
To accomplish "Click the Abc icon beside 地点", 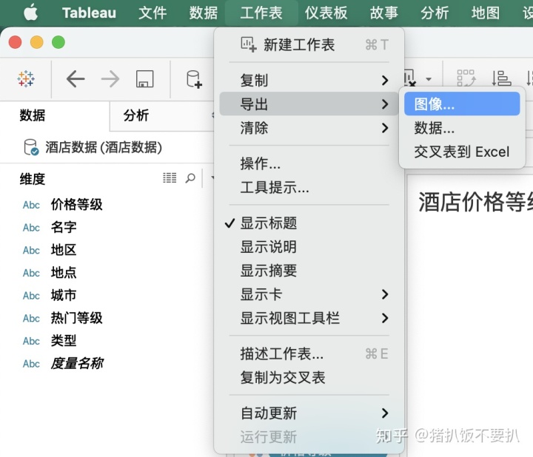I will click(31, 273).
